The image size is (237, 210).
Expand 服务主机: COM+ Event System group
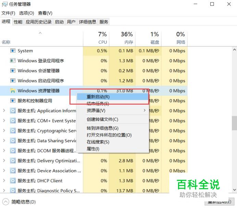coord(4,120)
